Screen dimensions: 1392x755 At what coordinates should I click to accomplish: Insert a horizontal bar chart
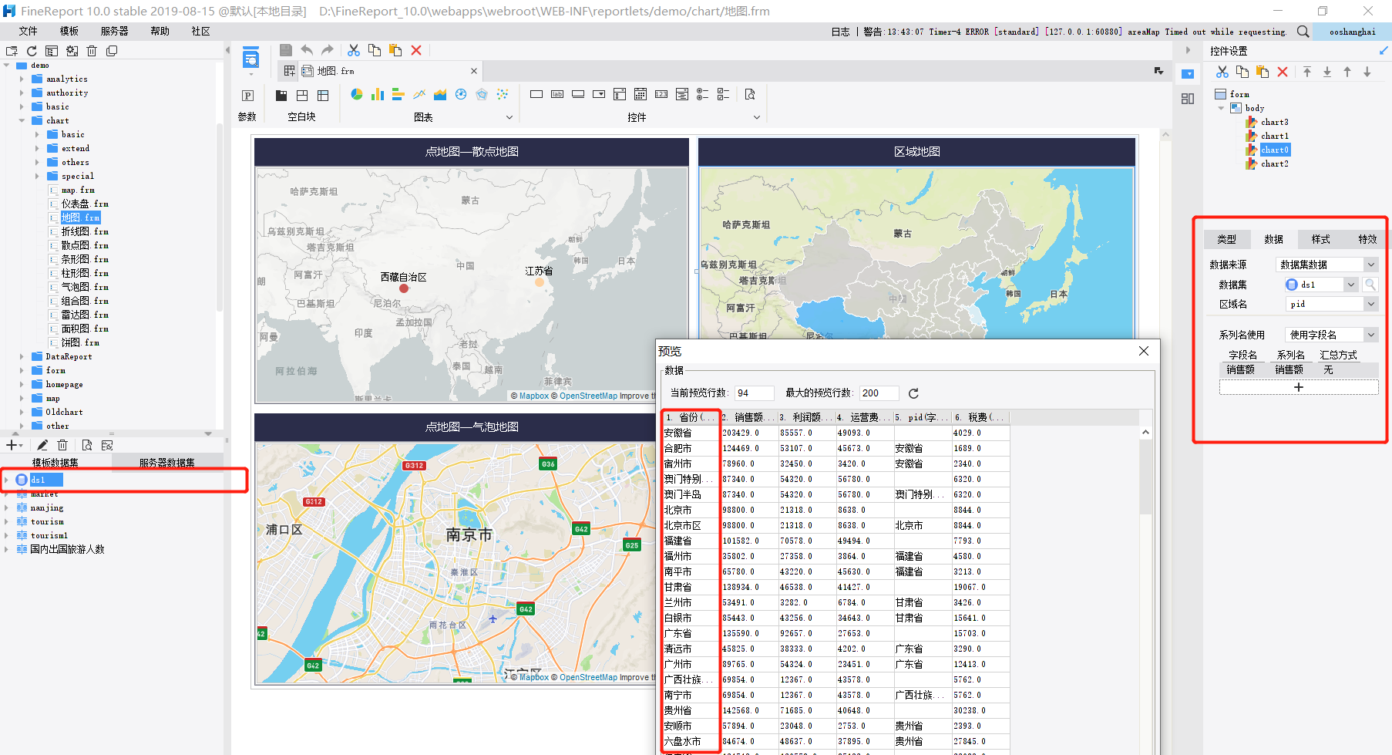tap(398, 94)
